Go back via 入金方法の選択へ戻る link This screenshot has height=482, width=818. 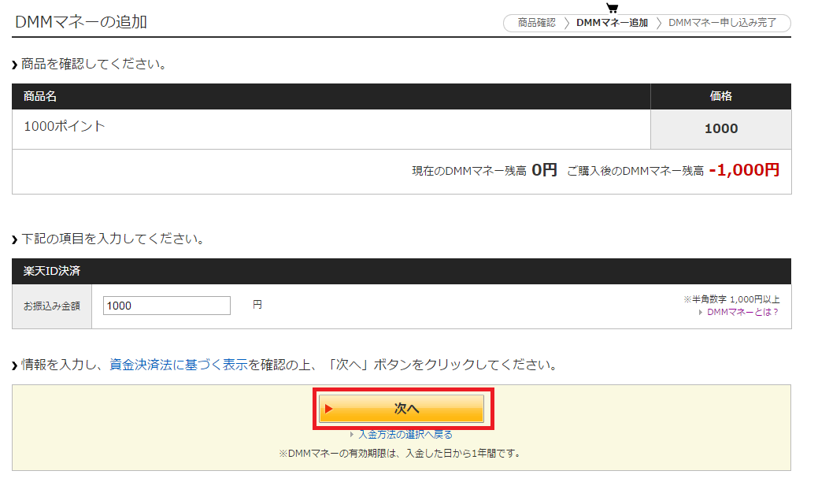(x=405, y=434)
